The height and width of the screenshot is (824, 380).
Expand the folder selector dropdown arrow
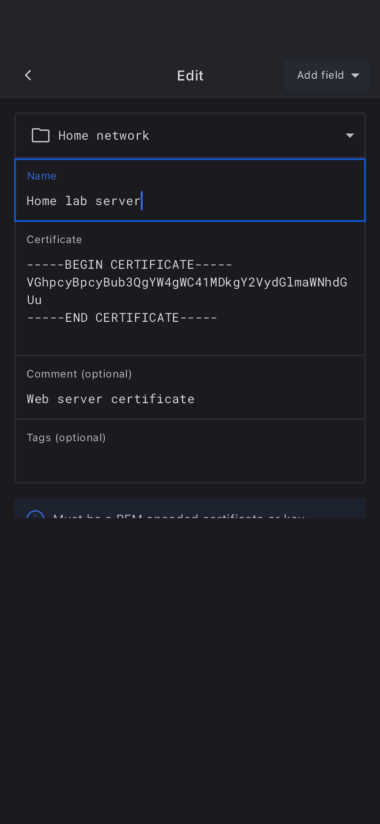click(x=350, y=136)
